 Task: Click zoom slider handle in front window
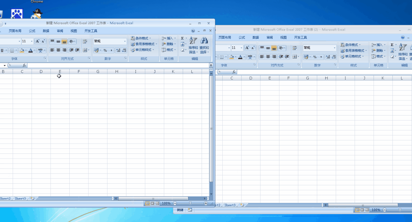(190, 203)
